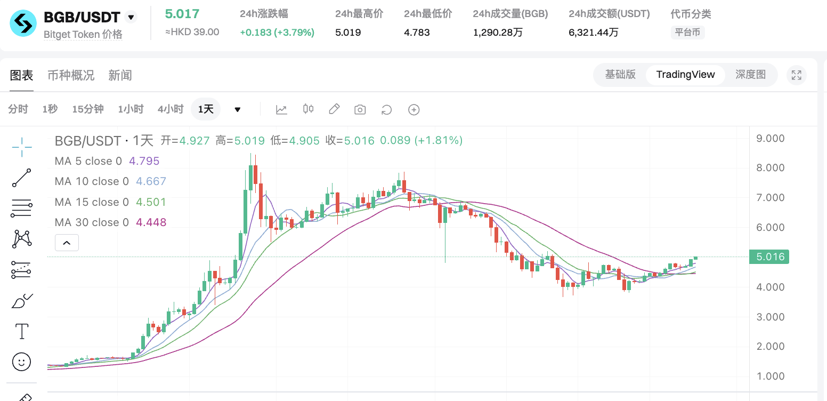Open the extra timeframe dropdown arrow

tap(237, 109)
